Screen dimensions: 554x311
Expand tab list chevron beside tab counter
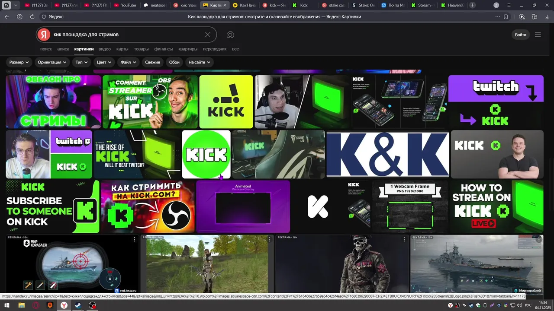(x=16, y=5)
